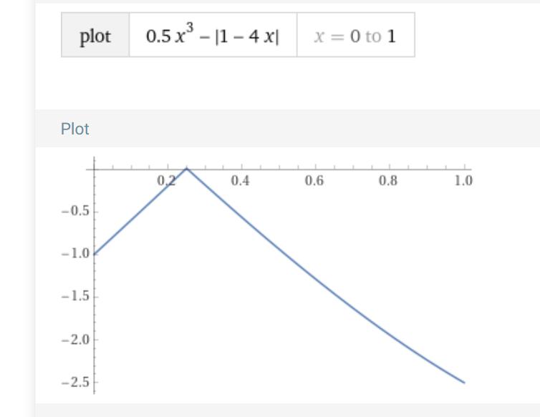The image size is (540, 417).
Task: Select the 1.0 label on the x-axis
Action: (x=463, y=181)
